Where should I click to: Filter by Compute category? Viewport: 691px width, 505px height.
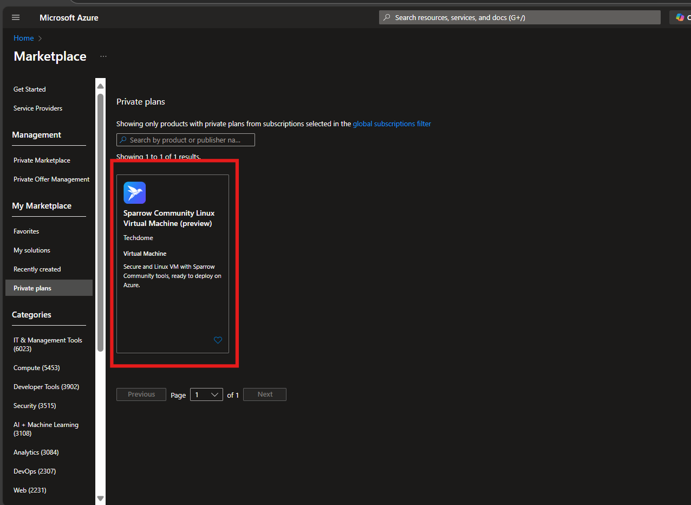(37, 368)
